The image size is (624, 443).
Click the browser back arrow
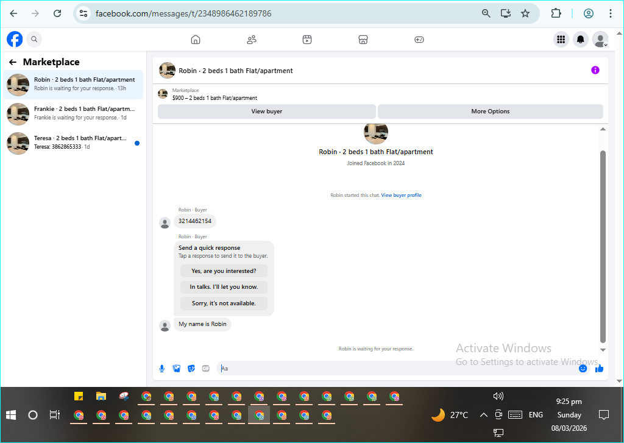point(13,13)
